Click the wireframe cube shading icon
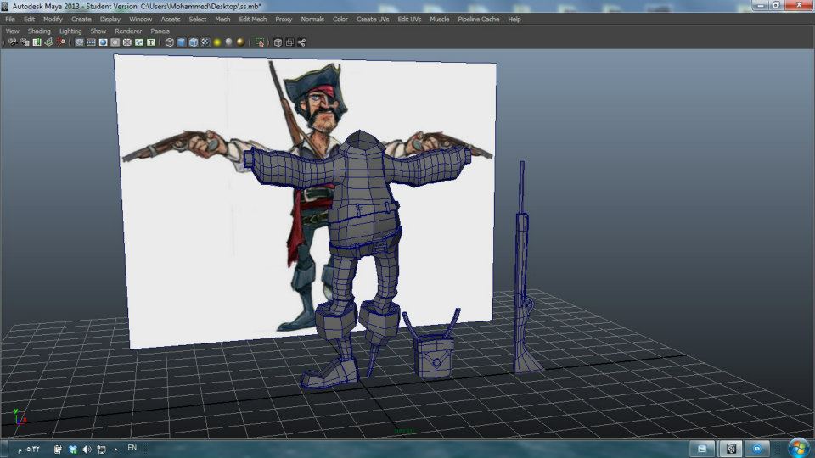The width and height of the screenshot is (815, 458). [x=169, y=42]
